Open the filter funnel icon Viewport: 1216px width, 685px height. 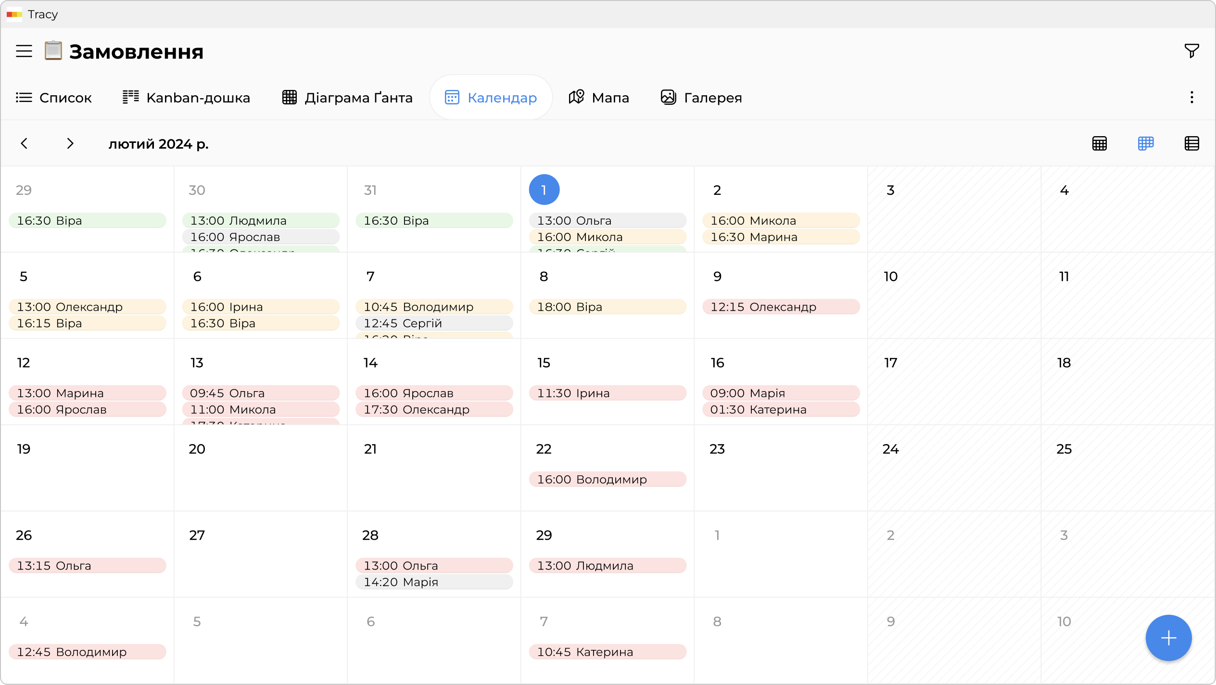(1191, 51)
